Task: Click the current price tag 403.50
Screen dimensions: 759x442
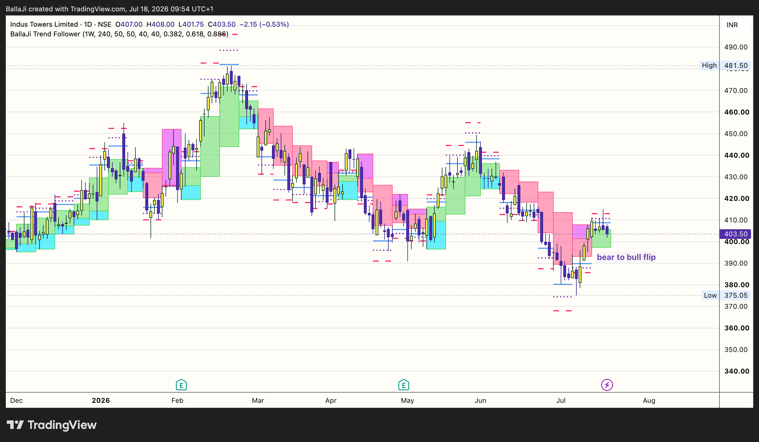Action: (735, 234)
